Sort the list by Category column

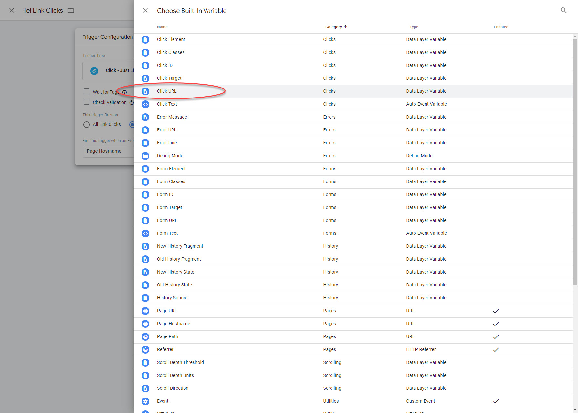333,27
